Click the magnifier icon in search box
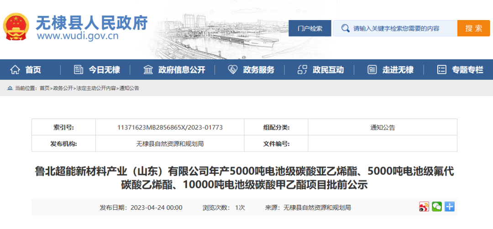The width and height of the screenshot is (493, 229). [x=345, y=28]
